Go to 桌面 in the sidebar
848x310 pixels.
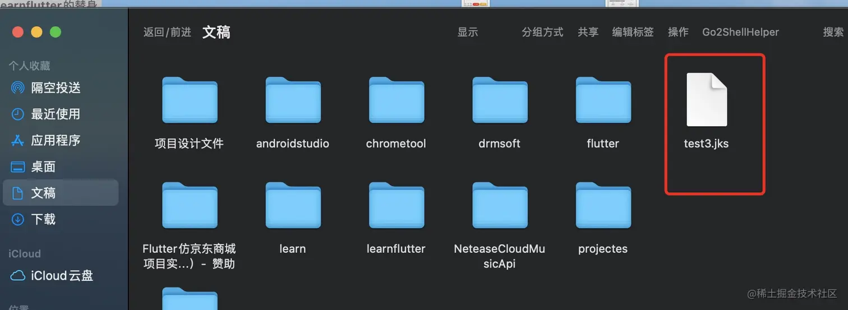[61, 167]
